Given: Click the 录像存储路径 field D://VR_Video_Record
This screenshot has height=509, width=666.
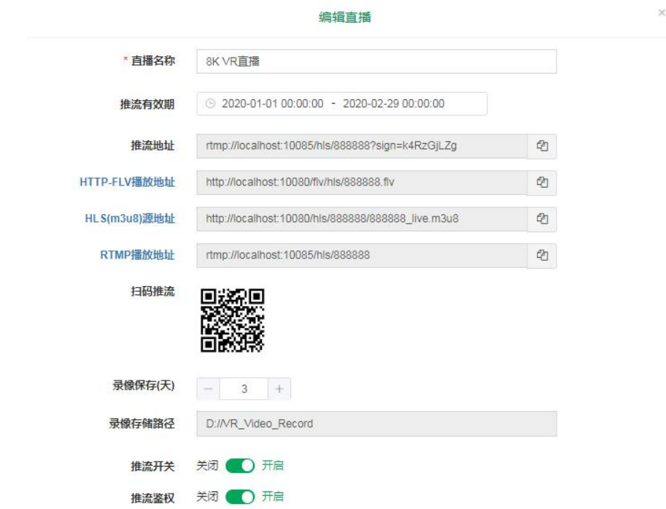Looking at the screenshot, I should pyautogui.click(x=376, y=424).
